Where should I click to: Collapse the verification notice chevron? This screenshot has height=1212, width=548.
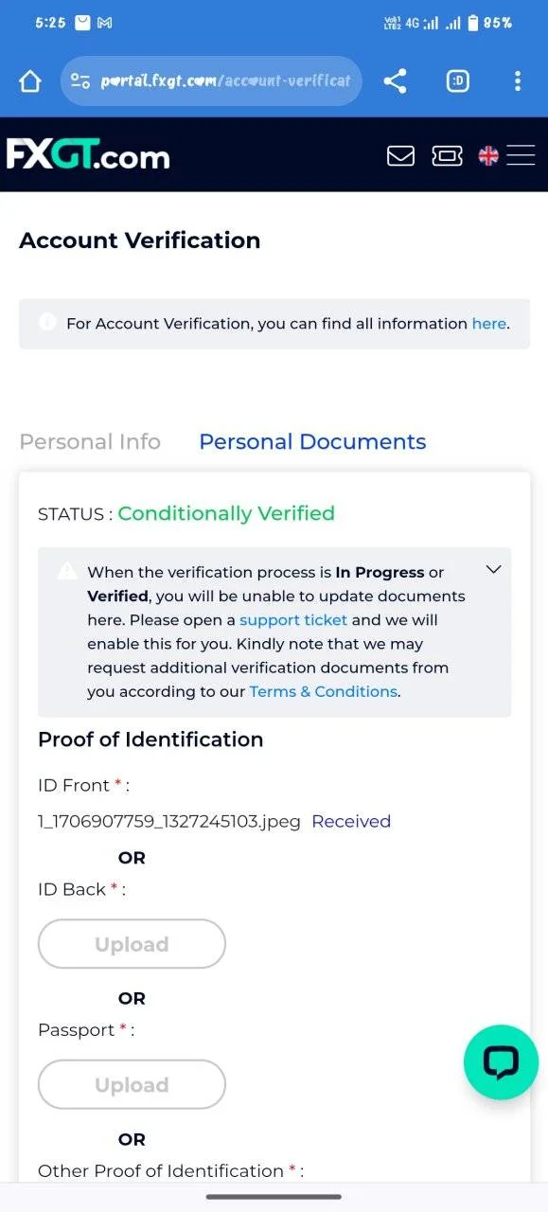(493, 569)
